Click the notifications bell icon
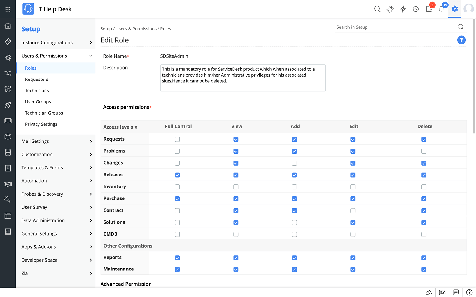This screenshot has width=476, height=297. [442, 9]
